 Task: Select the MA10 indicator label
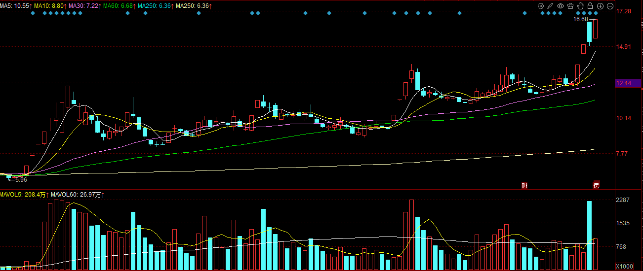coord(49,5)
